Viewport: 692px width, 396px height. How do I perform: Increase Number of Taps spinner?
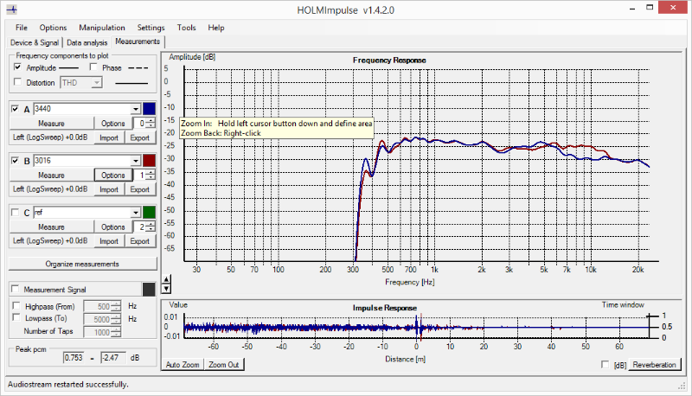click(116, 329)
